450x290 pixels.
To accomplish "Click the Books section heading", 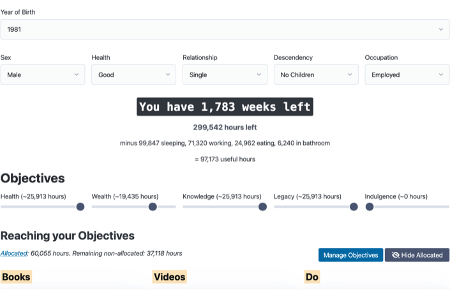I will (16, 277).
